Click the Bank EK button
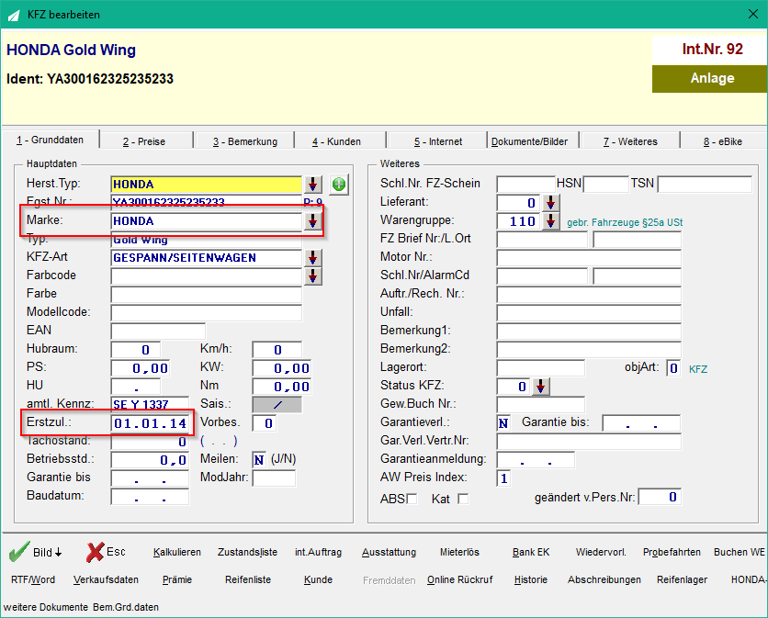This screenshot has width=768, height=618. pyautogui.click(x=531, y=552)
